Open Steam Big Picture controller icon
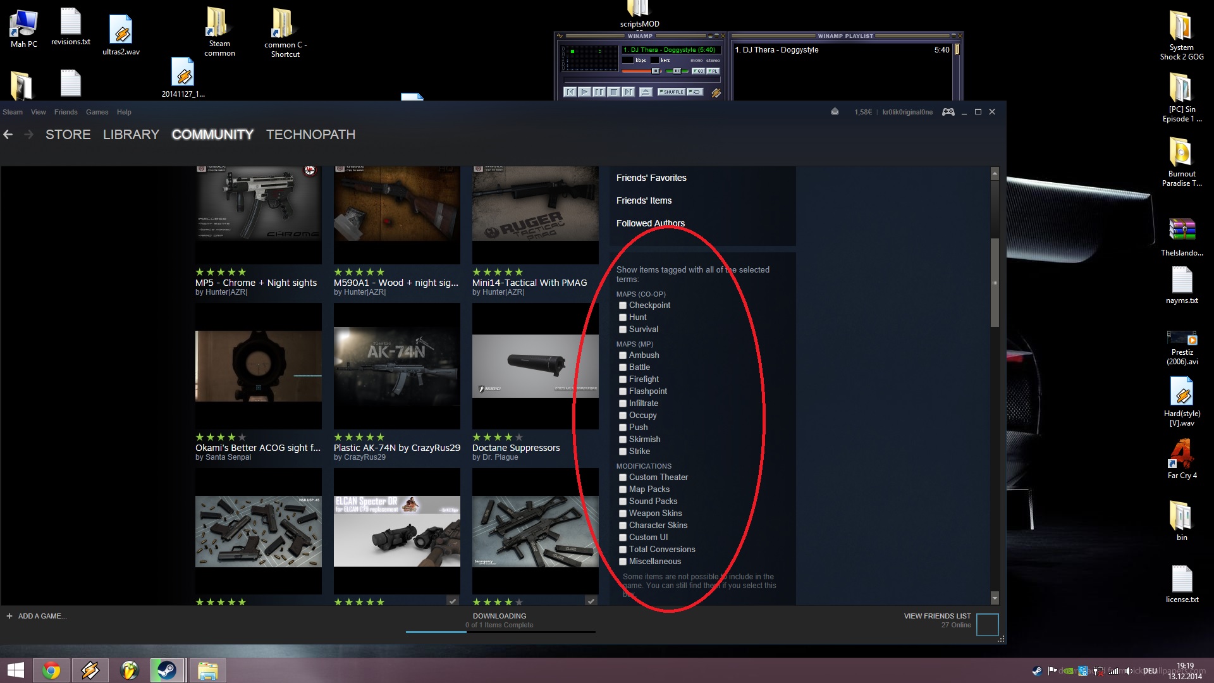Image resolution: width=1214 pixels, height=683 pixels. 948,112
